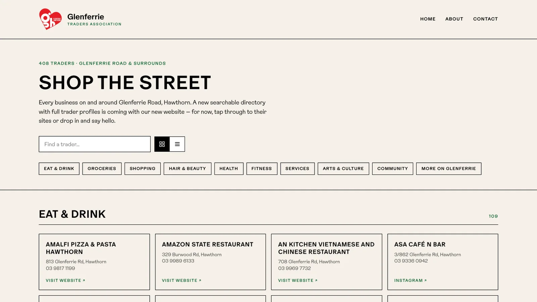Filter by Shopping category
This screenshot has width=537, height=302.
[x=142, y=168]
